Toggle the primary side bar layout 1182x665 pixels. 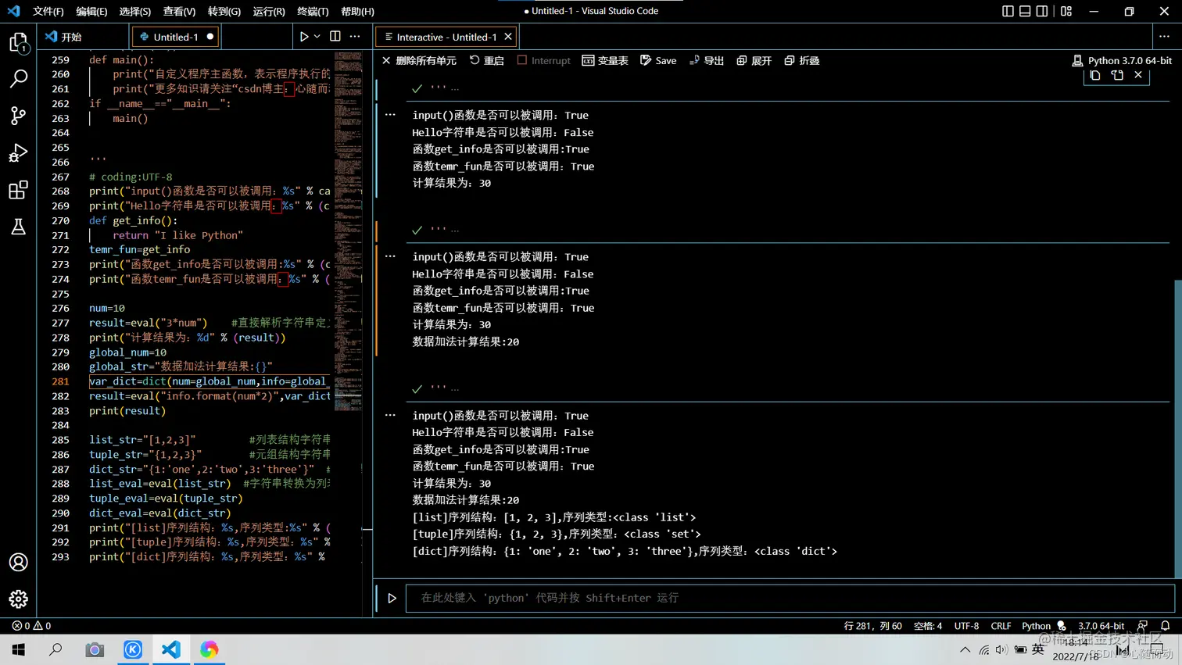[1008, 11]
